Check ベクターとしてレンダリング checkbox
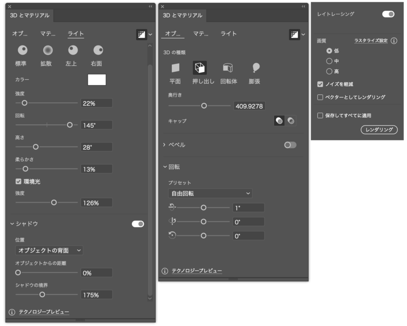This screenshot has width=407, height=326. click(x=320, y=97)
